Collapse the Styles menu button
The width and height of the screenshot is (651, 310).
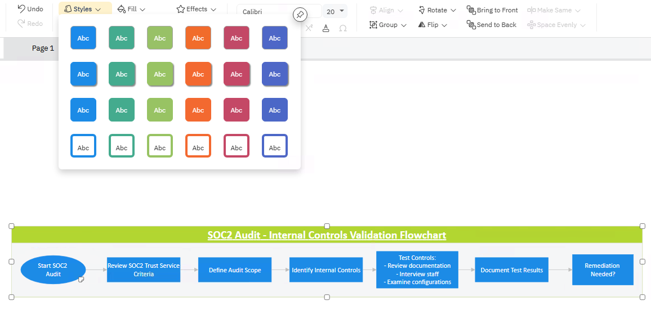(x=83, y=9)
